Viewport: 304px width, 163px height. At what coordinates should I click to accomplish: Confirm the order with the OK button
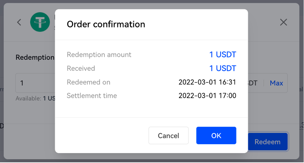(216, 136)
